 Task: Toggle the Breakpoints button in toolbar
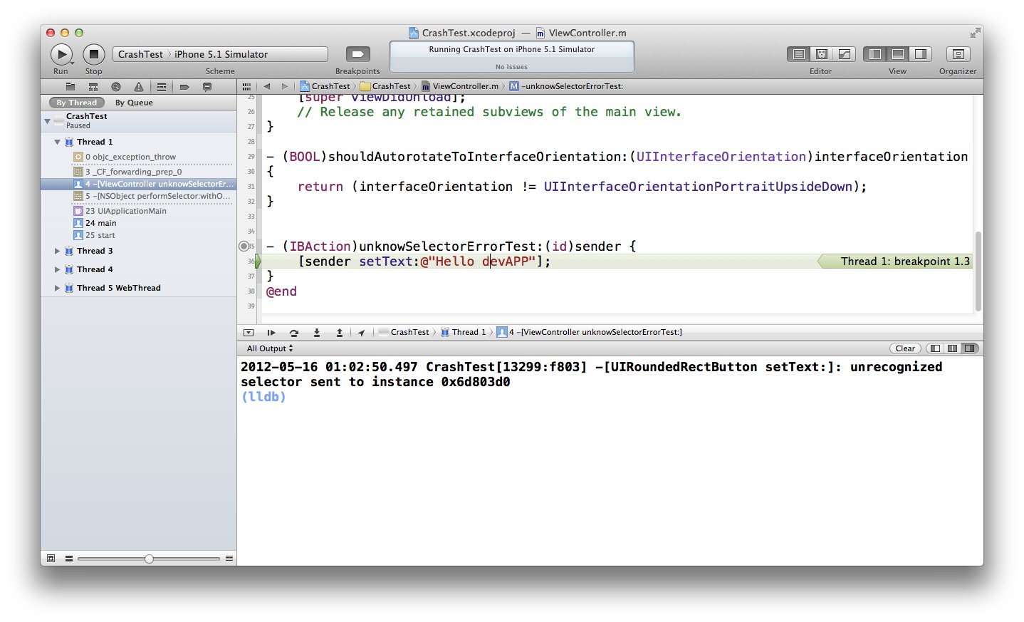coord(357,54)
